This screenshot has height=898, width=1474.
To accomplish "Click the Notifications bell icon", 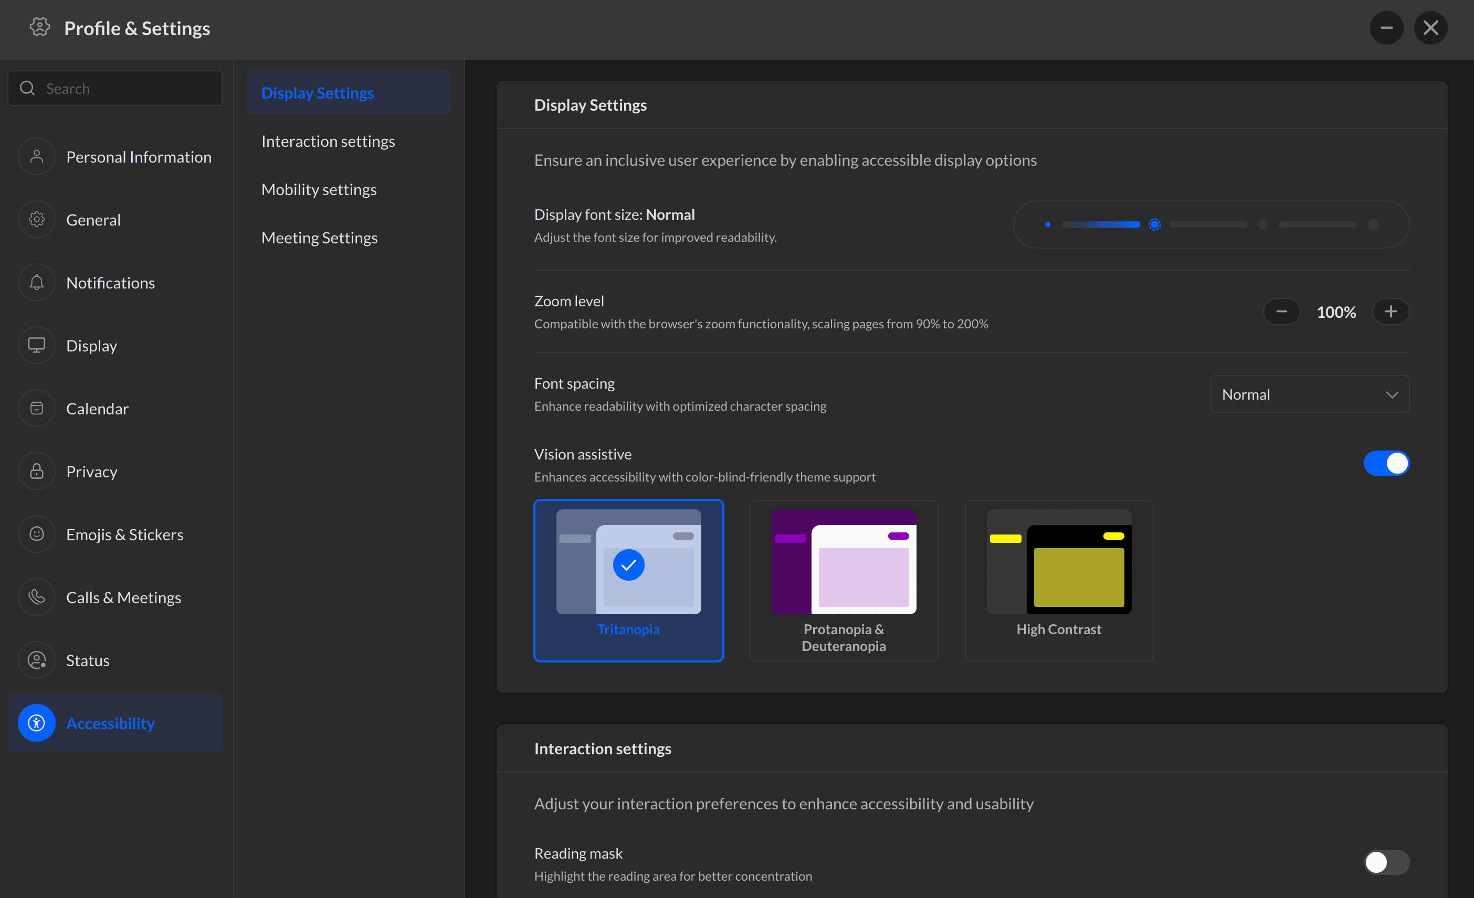I will [37, 282].
